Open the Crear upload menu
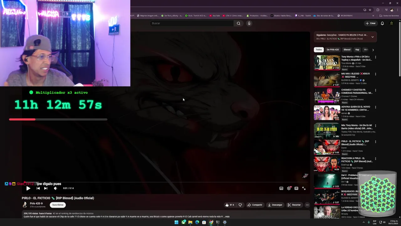401x226 pixels. [371, 23]
